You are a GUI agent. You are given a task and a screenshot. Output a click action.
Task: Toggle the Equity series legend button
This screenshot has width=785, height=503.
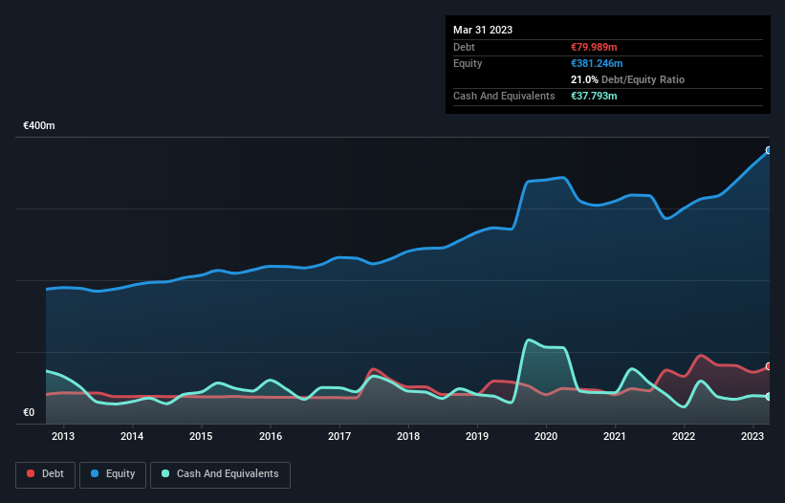(x=113, y=474)
